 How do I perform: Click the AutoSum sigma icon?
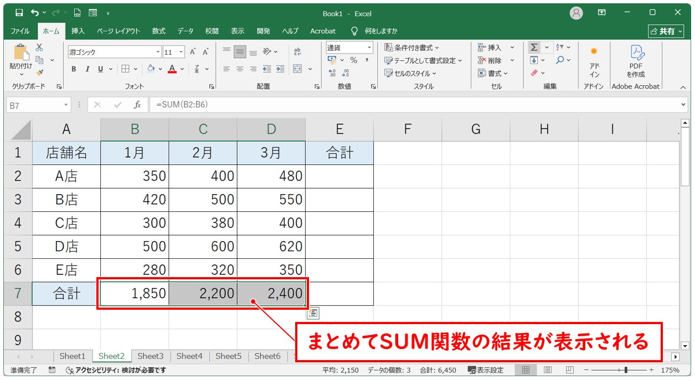point(534,48)
